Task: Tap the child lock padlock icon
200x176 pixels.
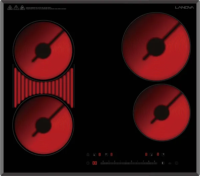Action: pos(88,155)
